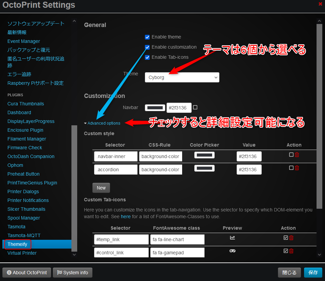The image size is (325, 281).
Task: Edit the .accordion selector field
Action: [x=116, y=170]
